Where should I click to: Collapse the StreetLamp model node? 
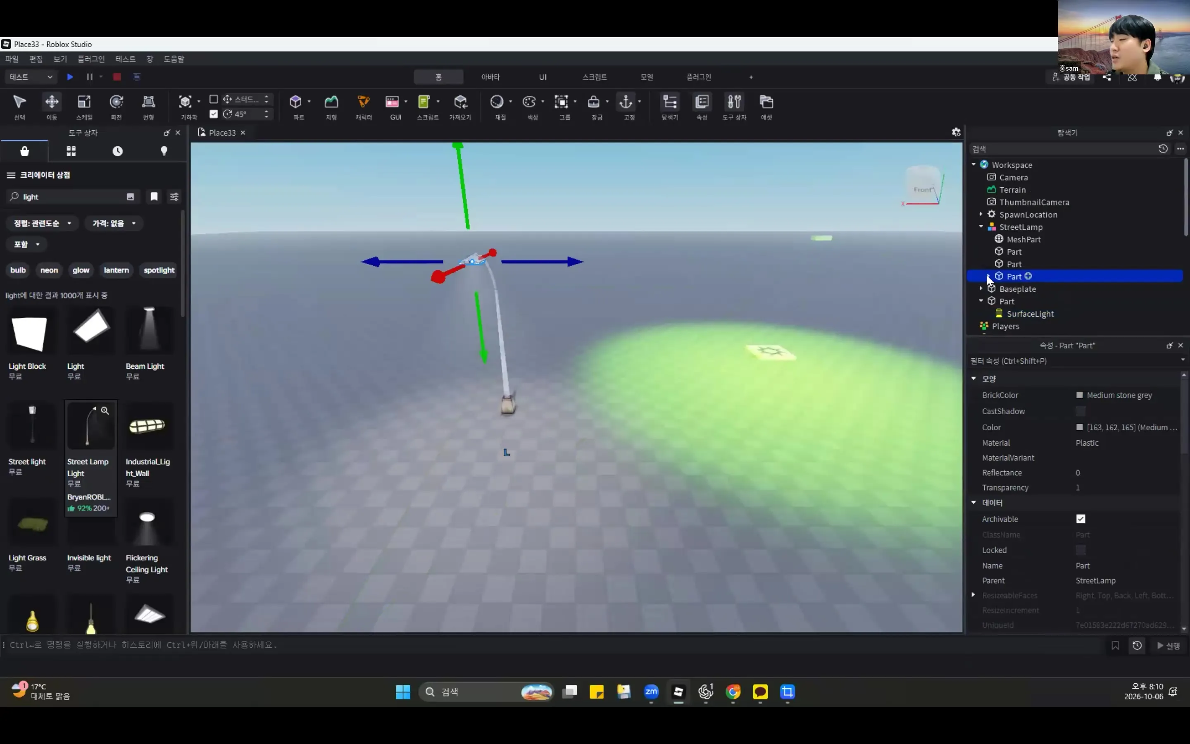pos(981,227)
